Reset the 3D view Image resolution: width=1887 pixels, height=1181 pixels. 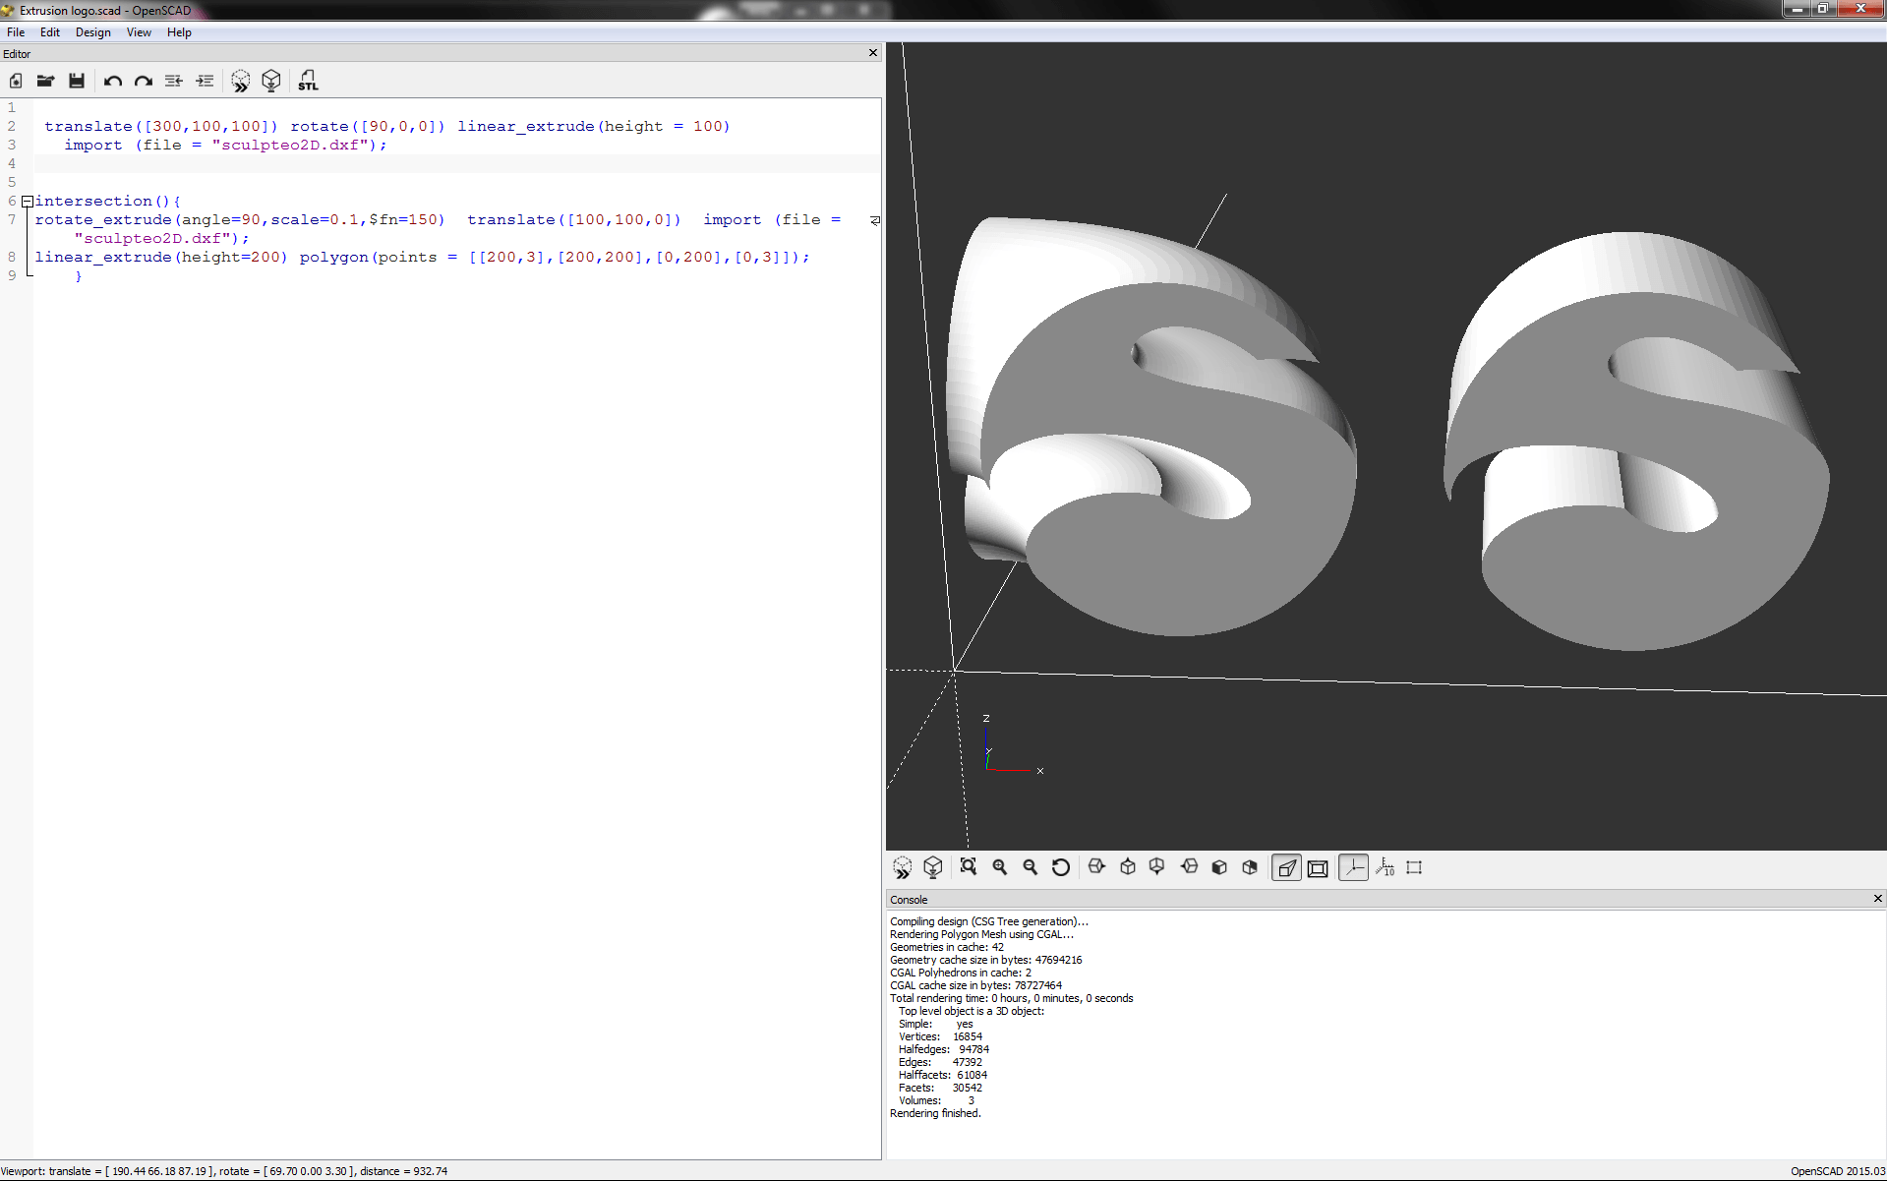coord(1061,867)
